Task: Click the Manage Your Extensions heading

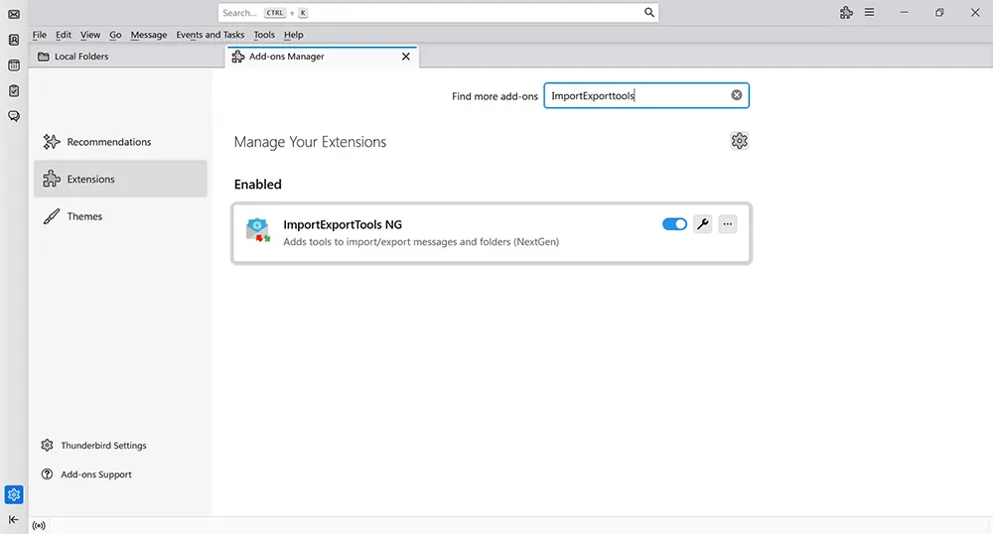Action: (x=310, y=142)
